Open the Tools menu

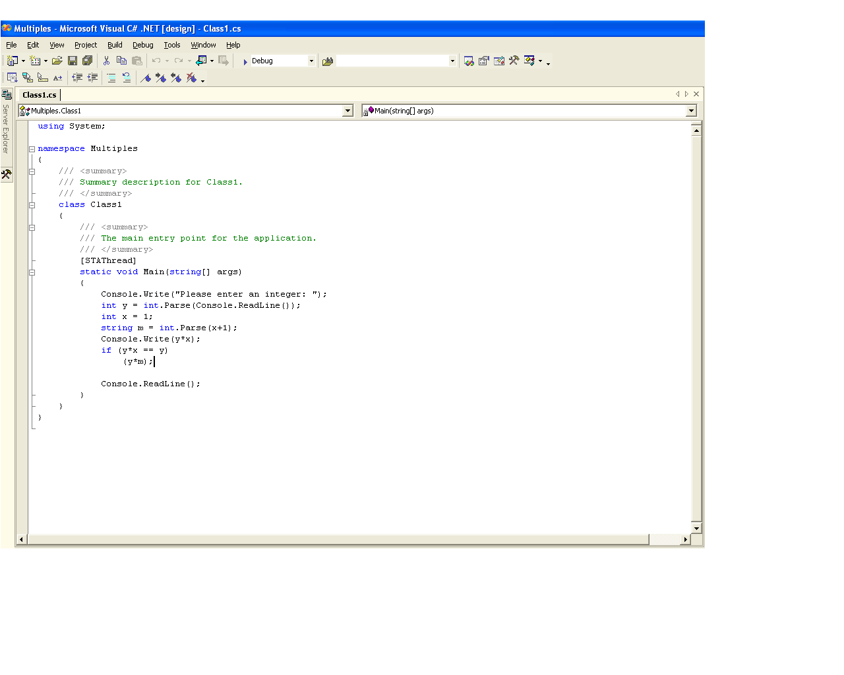[x=172, y=45]
